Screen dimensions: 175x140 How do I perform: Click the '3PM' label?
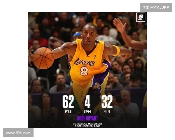[x=87, y=111]
